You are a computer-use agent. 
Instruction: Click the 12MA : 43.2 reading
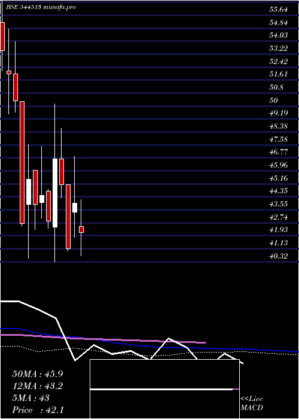point(38,386)
